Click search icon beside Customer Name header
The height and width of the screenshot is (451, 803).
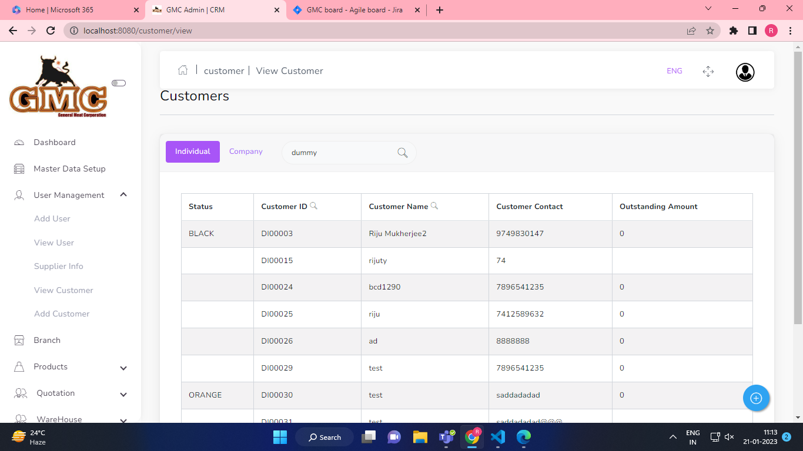(x=434, y=206)
